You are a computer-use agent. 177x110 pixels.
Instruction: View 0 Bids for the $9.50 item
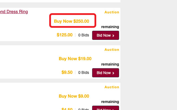pyautogui.click(x=84, y=73)
